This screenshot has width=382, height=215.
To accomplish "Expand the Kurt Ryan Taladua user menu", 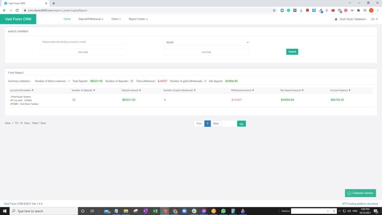I will click(x=350, y=19).
